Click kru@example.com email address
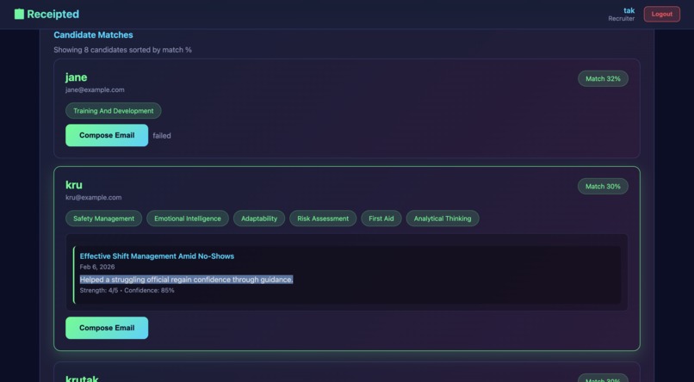The width and height of the screenshot is (694, 382). point(93,198)
